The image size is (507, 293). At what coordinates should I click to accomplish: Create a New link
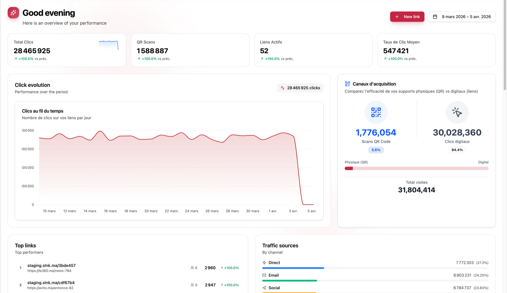click(x=407, y=16)
